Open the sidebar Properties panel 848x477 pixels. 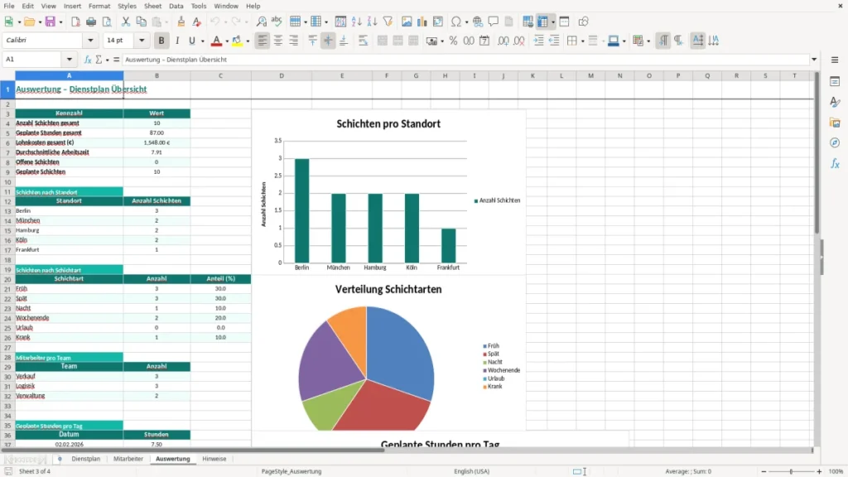click(x=835, y=82)
